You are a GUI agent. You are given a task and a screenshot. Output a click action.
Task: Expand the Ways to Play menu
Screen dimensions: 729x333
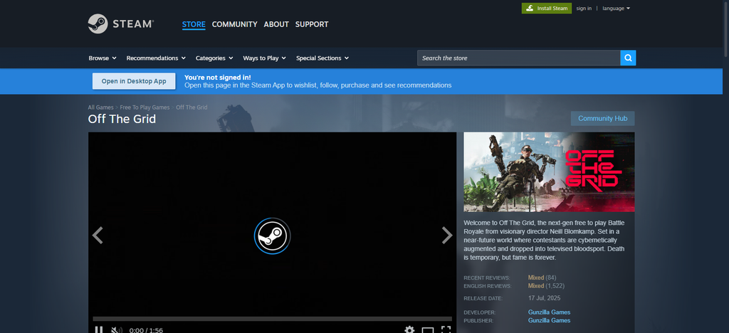tap(265, 58)
